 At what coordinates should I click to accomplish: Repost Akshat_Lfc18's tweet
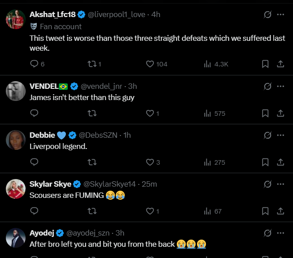92,64
